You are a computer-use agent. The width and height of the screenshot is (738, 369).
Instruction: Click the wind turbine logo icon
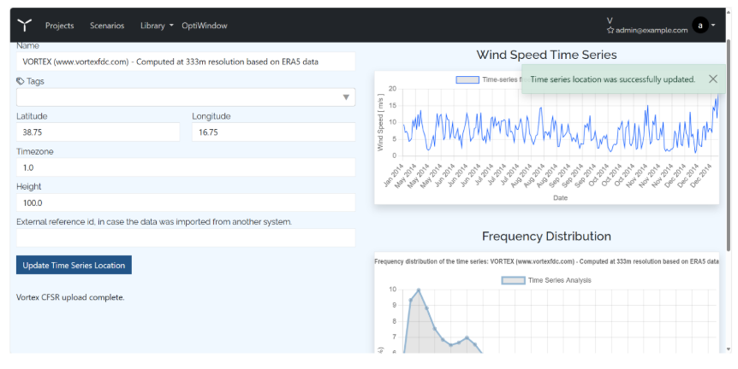click(25, 26)
